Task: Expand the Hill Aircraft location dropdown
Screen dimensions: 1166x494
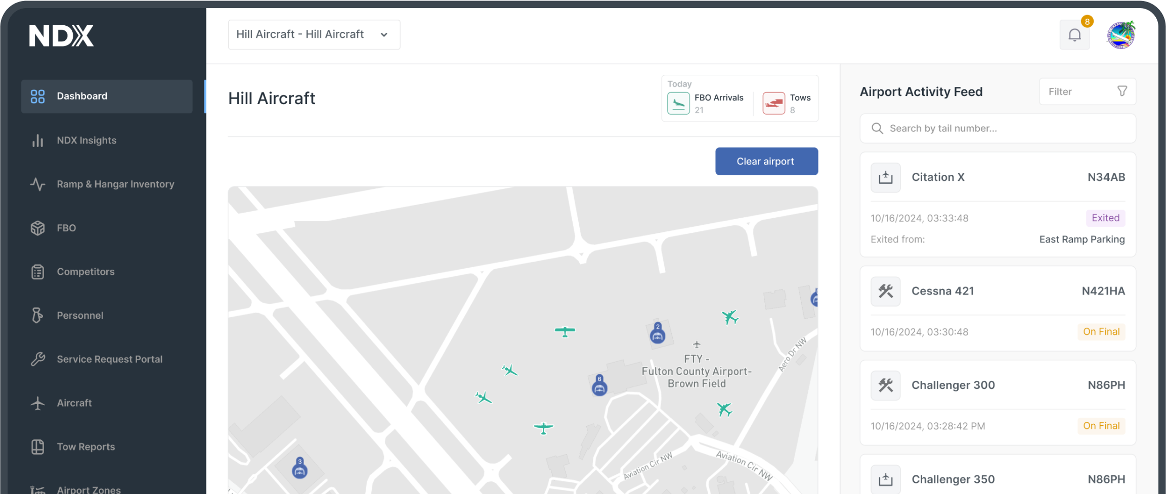Action: tap(314, 35)
